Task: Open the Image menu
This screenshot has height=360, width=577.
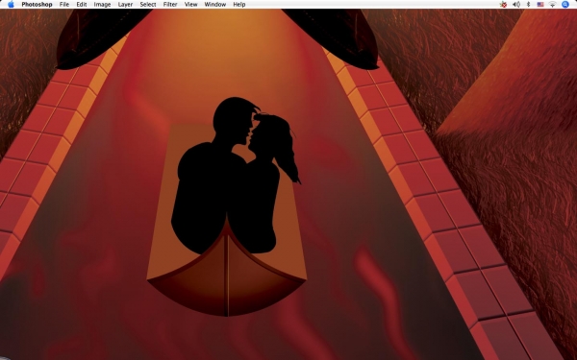Action: tap(102, 5)
